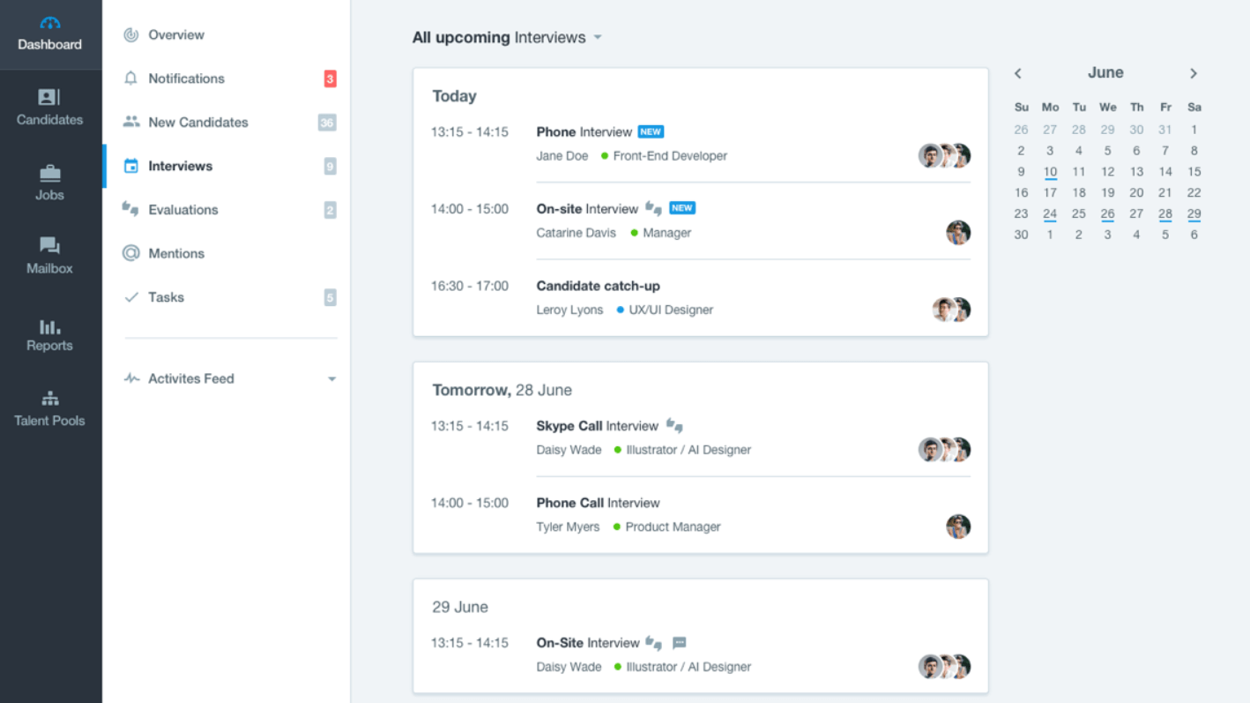
Task: Advance the calendar to the next month
Action: click(1194, 73)
